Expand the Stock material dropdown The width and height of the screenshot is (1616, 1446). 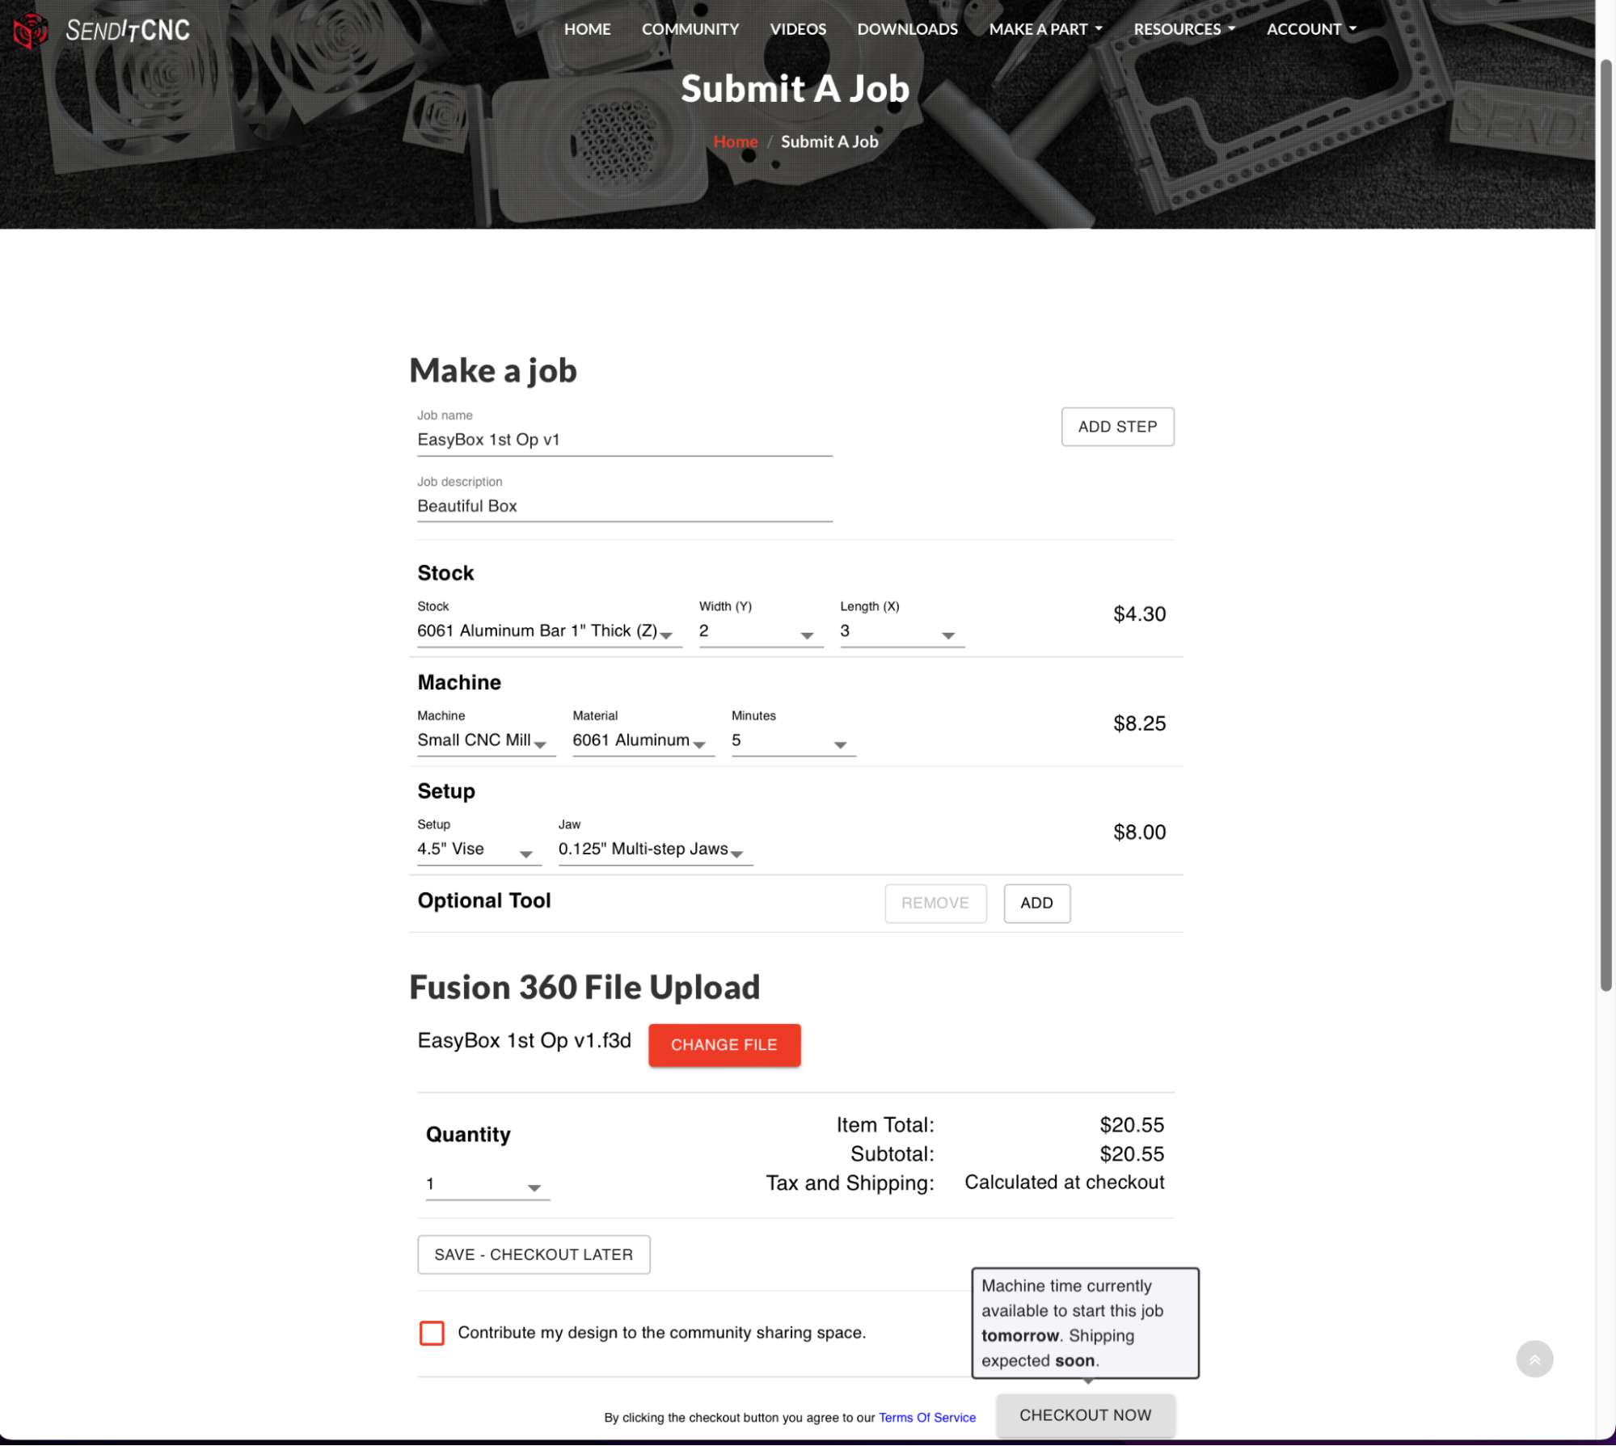(548, 631)
